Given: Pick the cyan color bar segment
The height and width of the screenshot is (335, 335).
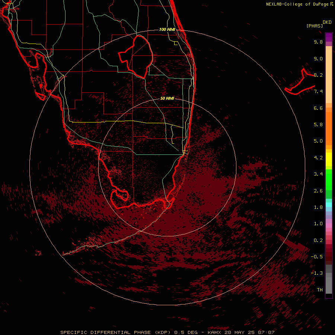Looking at the screenshot, I should pyautogui.click(x=329, y=205).
